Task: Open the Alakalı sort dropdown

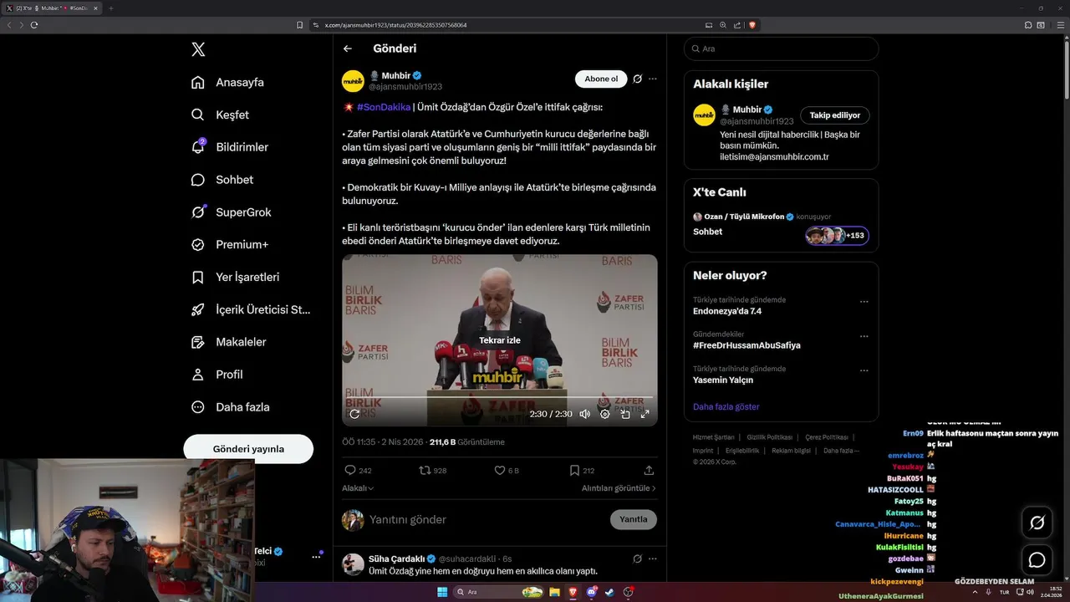Action: coord(358,488)
